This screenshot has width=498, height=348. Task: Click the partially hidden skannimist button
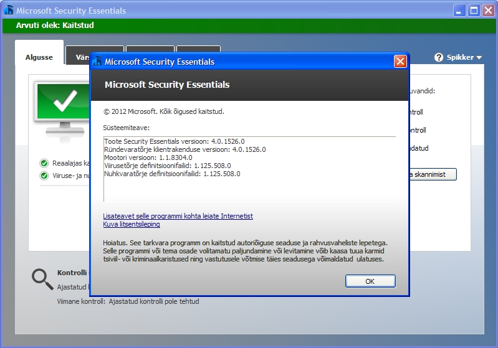(x=433, y=174)
